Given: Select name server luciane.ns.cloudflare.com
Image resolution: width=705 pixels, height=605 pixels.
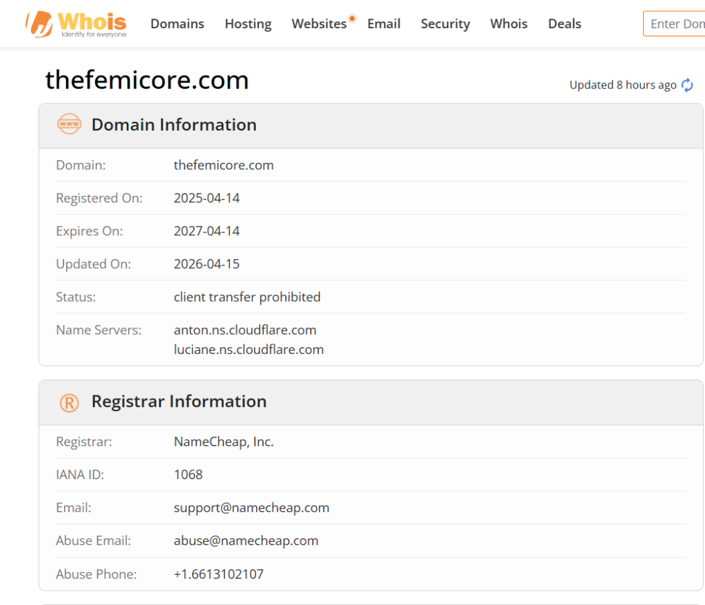Looking at the screenshot, I should coord(249,350).
